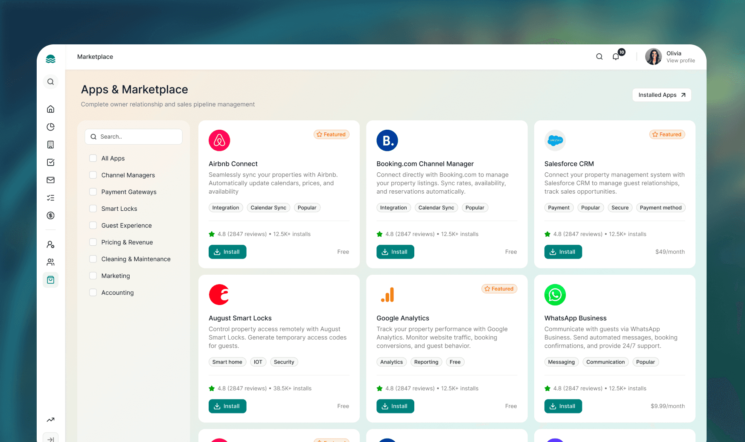Image resolution: width=745 pixels, height=442 pixels.
Task: Click Secure tag on Salesforce CRM
Action: [620, 208]
